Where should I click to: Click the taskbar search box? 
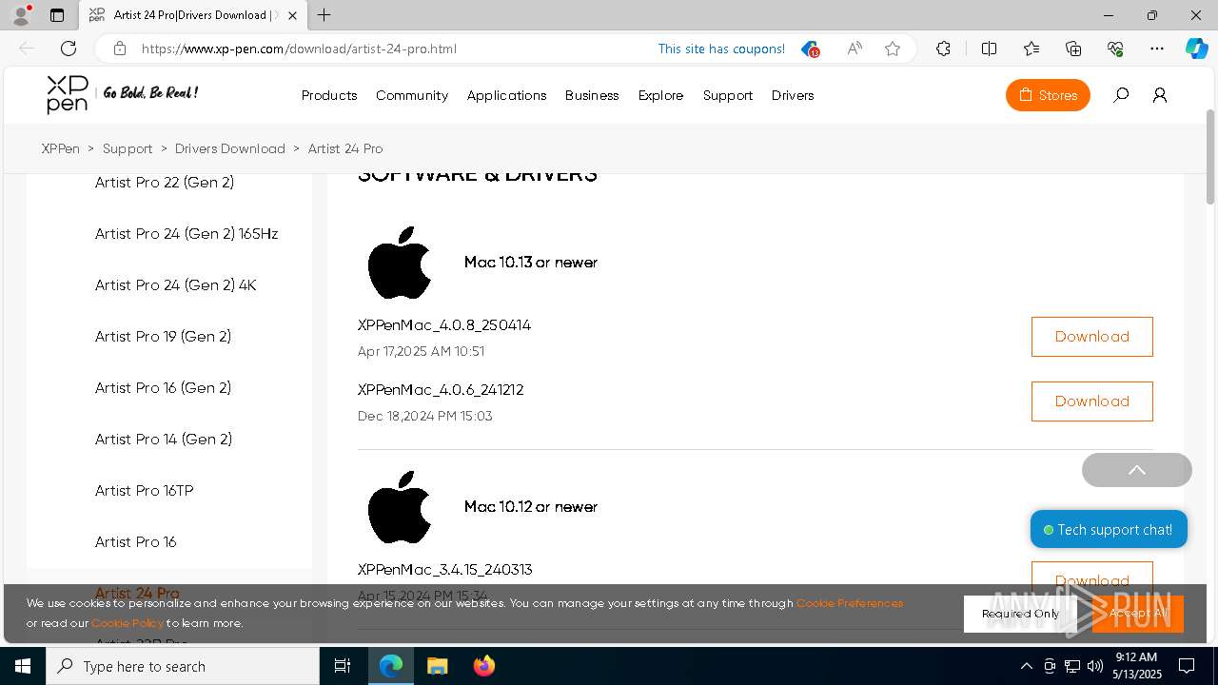pos(183,666)
